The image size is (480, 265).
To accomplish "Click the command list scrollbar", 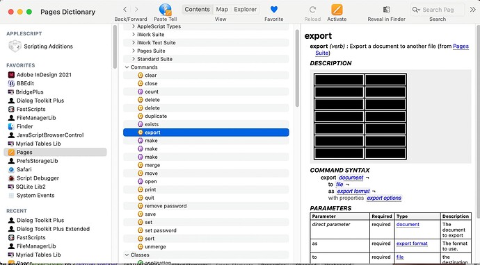I will pos(297,68).
